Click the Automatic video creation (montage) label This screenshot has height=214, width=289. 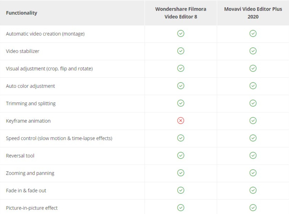click(45, 34)
